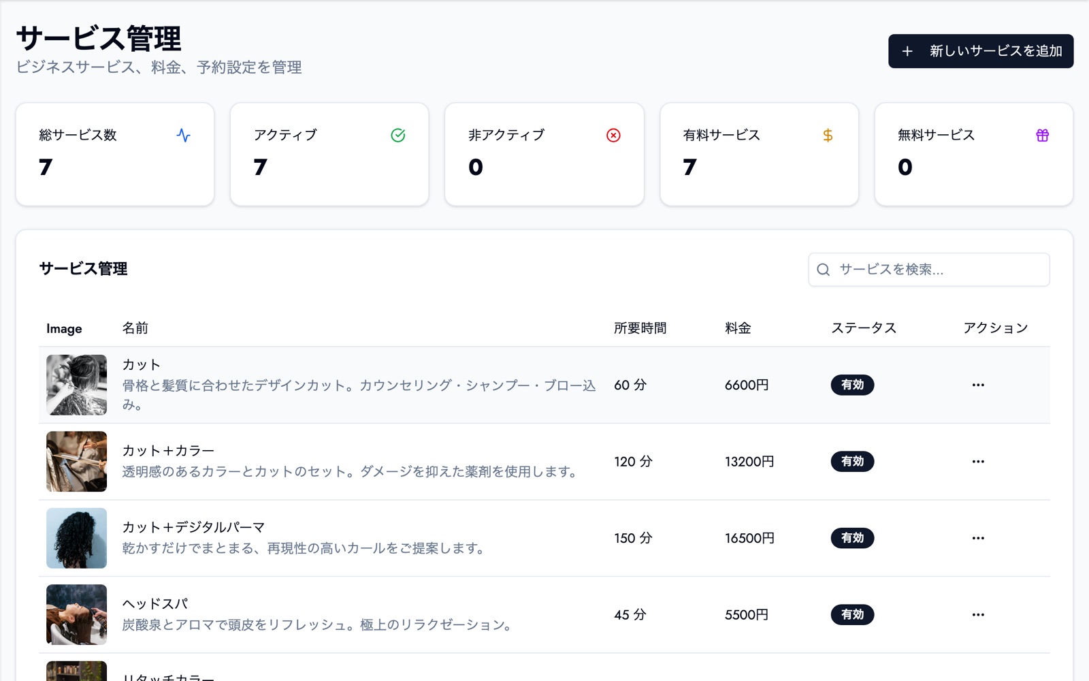Screen dimensions: 1089x681
Task: Click the gift icon on 無料サービス card
Action: coord(1042,135)
